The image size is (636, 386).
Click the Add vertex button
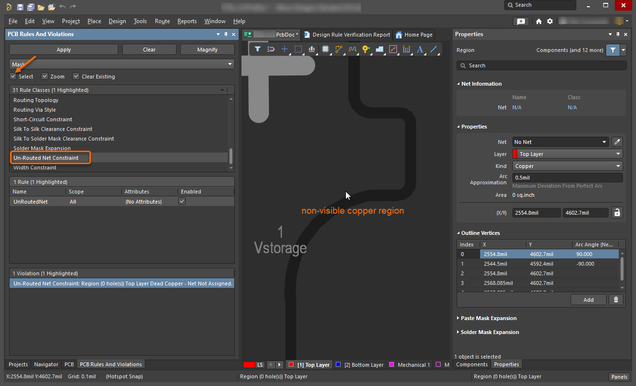coord(588,300)
